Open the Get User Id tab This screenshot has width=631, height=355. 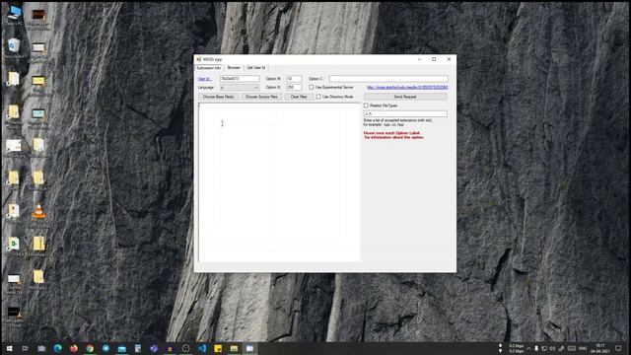pyautogui.click(x=256, y=68)
